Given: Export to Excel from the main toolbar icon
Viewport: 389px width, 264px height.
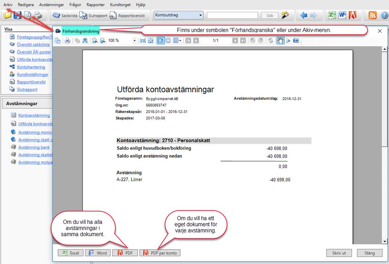Looking at the screenshot, I should [x=332, y=15].
